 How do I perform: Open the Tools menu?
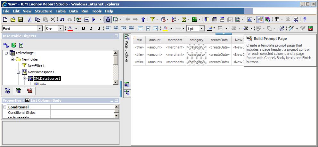97,11
